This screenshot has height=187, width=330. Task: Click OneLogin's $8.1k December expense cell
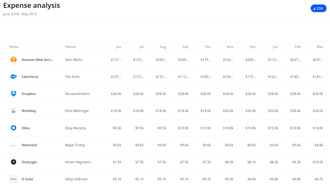251,162
